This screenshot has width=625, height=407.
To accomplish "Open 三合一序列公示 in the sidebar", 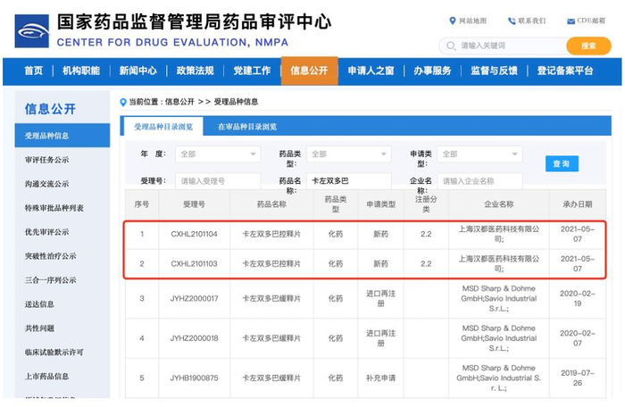I will click(x=51, y=280).
